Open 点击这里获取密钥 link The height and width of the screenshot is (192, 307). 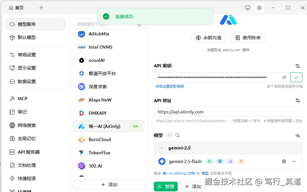point(170,86)
